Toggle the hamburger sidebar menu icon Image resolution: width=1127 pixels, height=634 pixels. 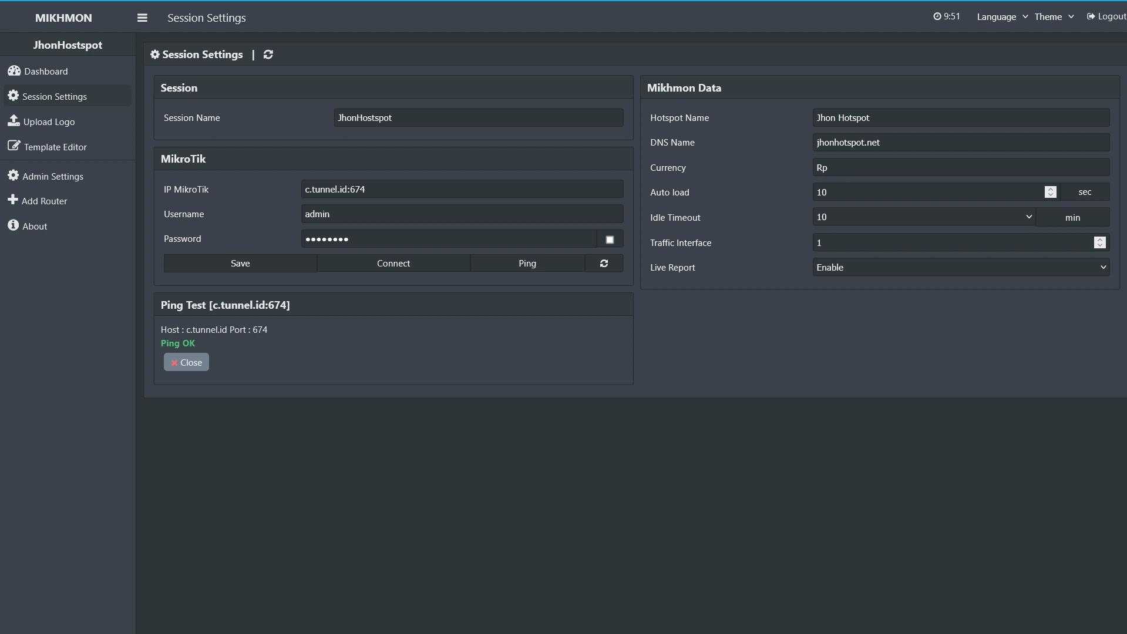pyautogui.click(x=142, y=18)
